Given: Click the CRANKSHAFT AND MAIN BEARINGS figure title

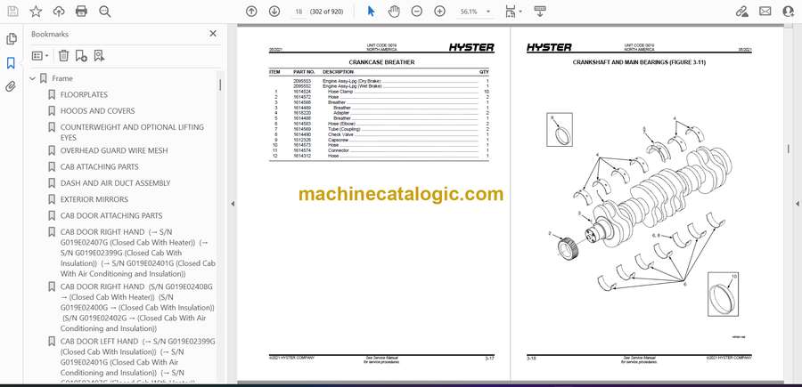Looking at the screenshot, I should click(639, 62).
